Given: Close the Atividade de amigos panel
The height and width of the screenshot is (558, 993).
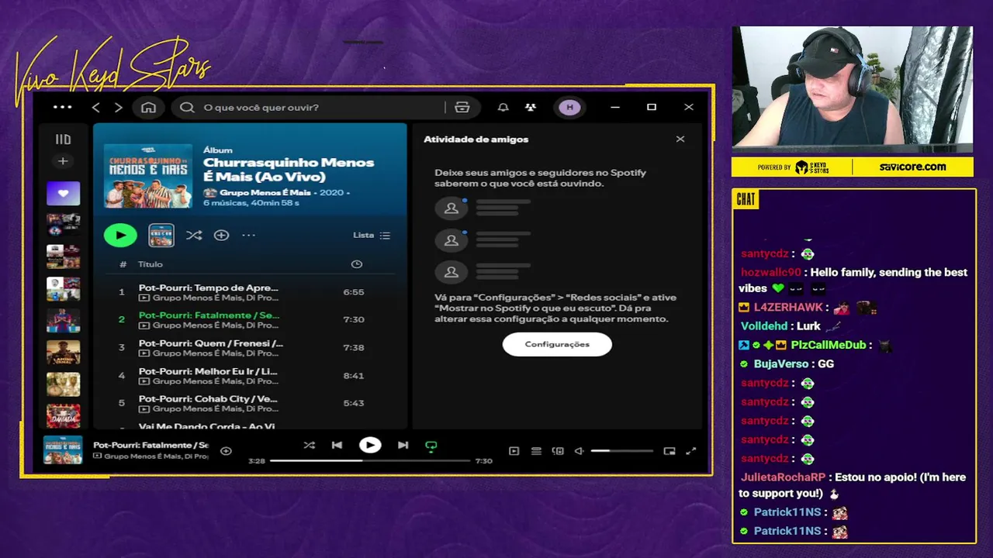Looking at the screenshot, I should point(680,139).
